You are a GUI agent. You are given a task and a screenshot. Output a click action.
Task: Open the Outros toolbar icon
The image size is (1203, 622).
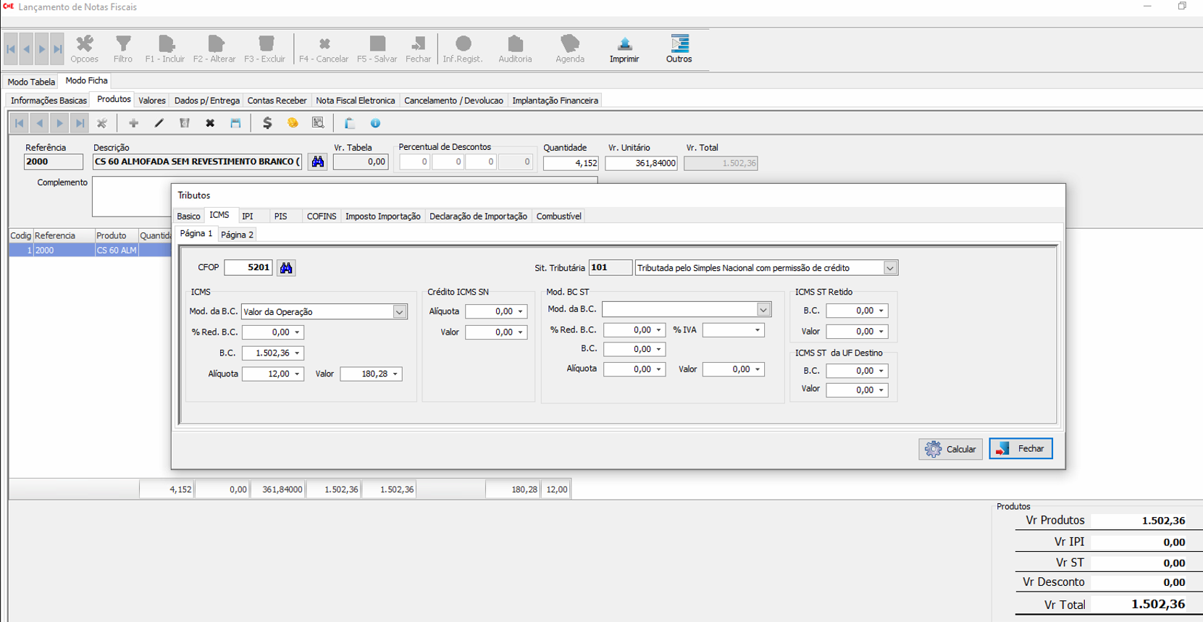tap(679, 45)
